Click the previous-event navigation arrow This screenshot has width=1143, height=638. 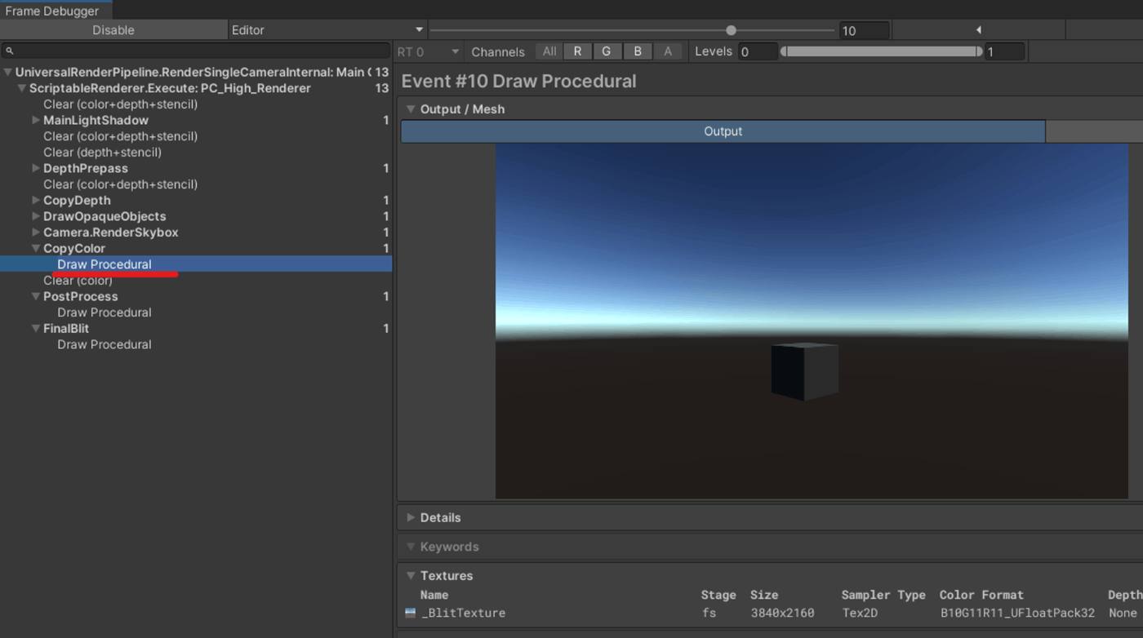tap(978, 29)
